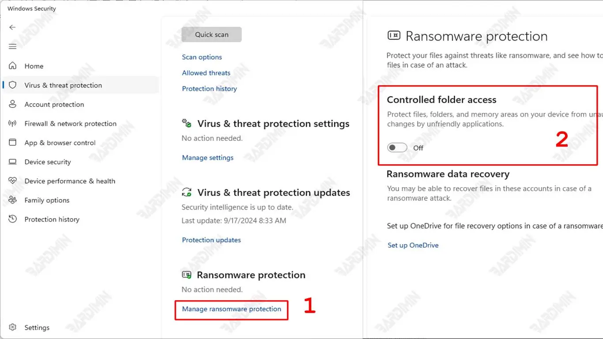Enable the Controlled folder access toggle
This screenshot has width=603, height=339.
[x=397, y=148]
